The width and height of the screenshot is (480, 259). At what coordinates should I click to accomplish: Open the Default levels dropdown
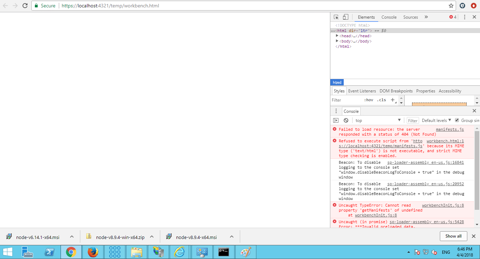click(436, 120)
